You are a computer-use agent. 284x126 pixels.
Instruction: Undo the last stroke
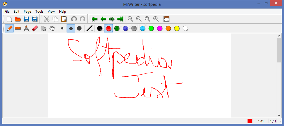(74, 19)
